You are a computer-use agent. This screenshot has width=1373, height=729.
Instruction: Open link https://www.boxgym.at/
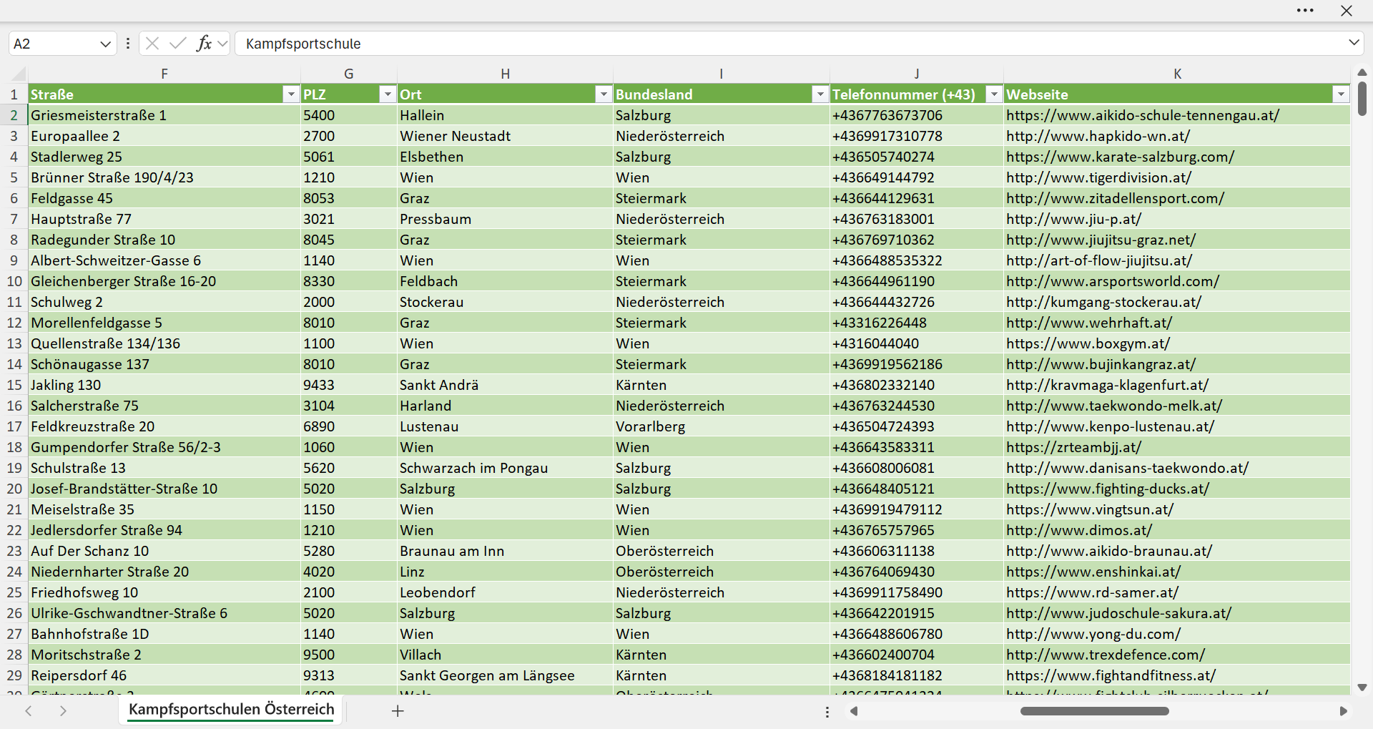[1088, 343]
